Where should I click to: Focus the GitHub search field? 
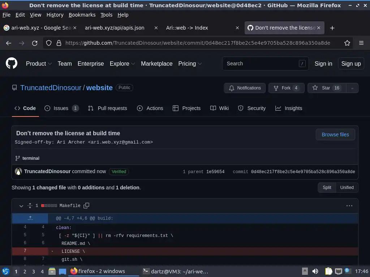click(x=266, y=63)
